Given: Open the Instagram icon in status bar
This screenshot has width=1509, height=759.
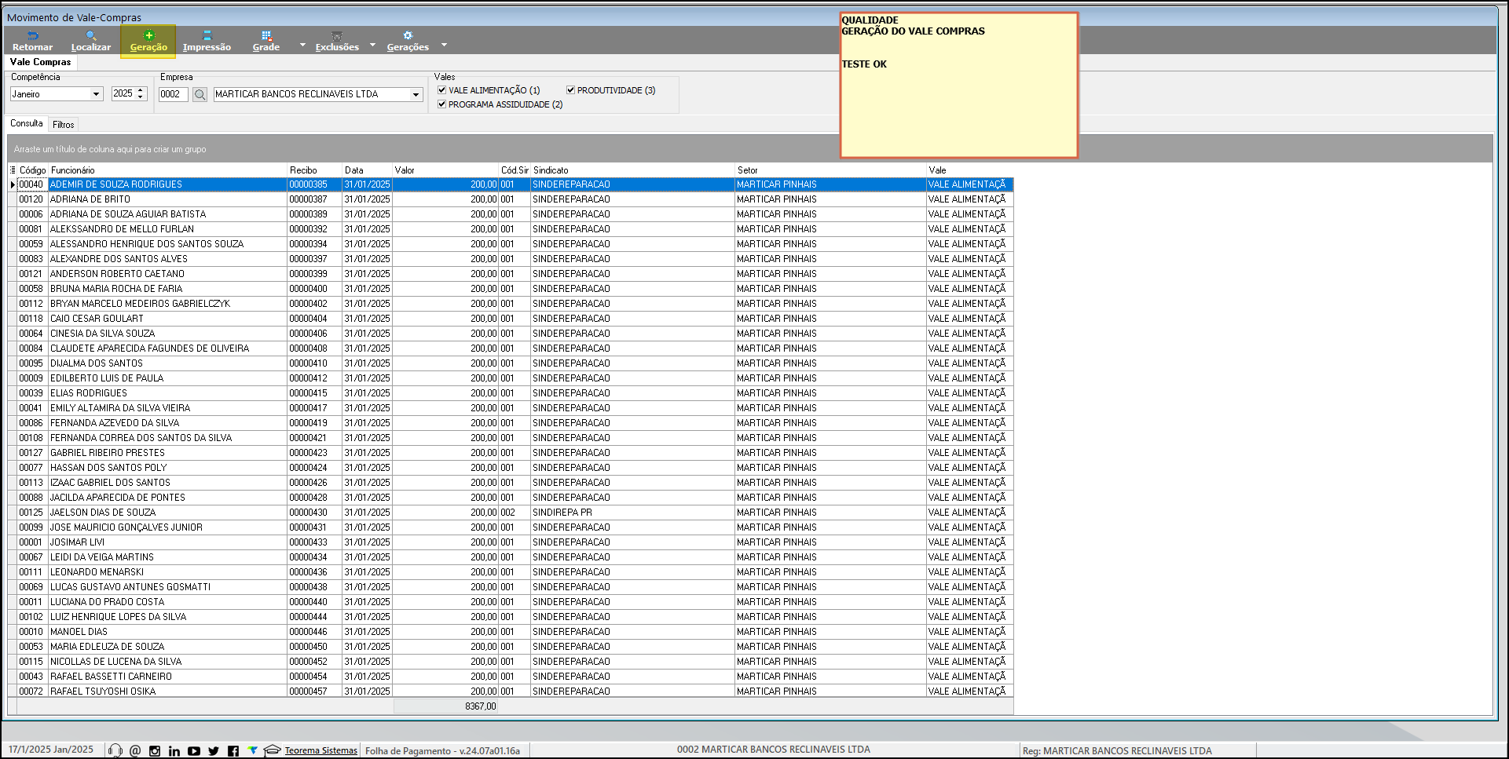Looking at the screenshot, I should (155, 751).
